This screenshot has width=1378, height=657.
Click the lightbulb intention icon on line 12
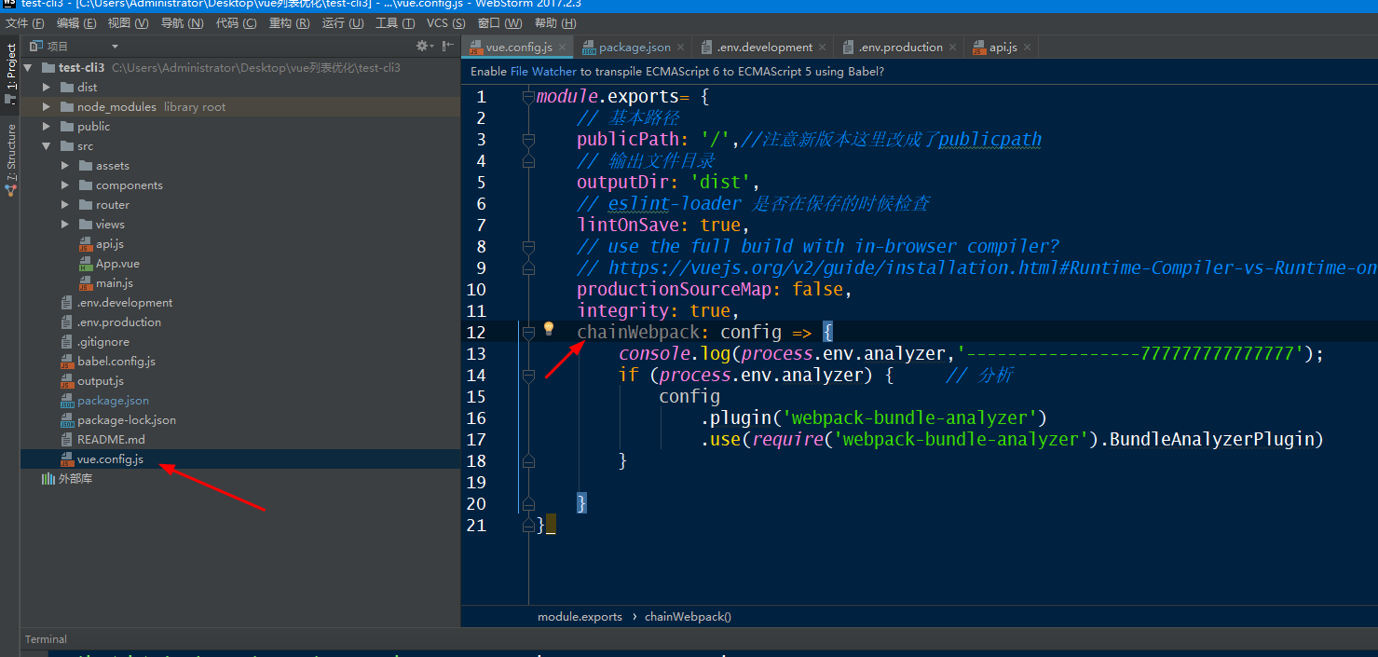click(549, 328)
